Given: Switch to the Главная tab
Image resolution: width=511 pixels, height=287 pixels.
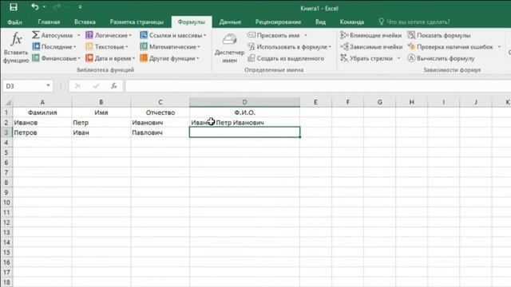Looking at the screenshot, I should (49, 22).
